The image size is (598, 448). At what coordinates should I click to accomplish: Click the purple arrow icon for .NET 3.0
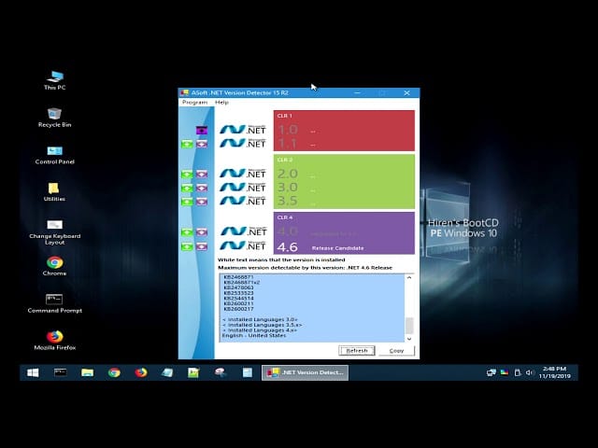point(202,189)
